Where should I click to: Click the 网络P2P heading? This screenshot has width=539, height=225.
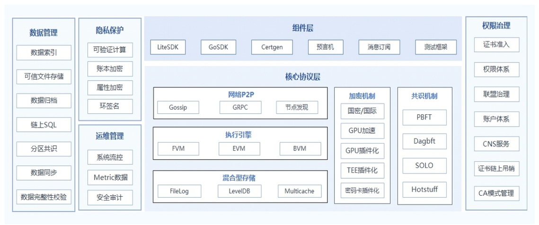click(241, 95)
